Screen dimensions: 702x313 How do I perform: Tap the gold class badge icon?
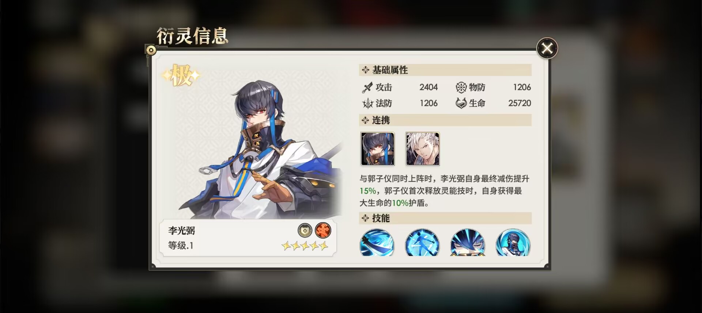pos(305,231)
